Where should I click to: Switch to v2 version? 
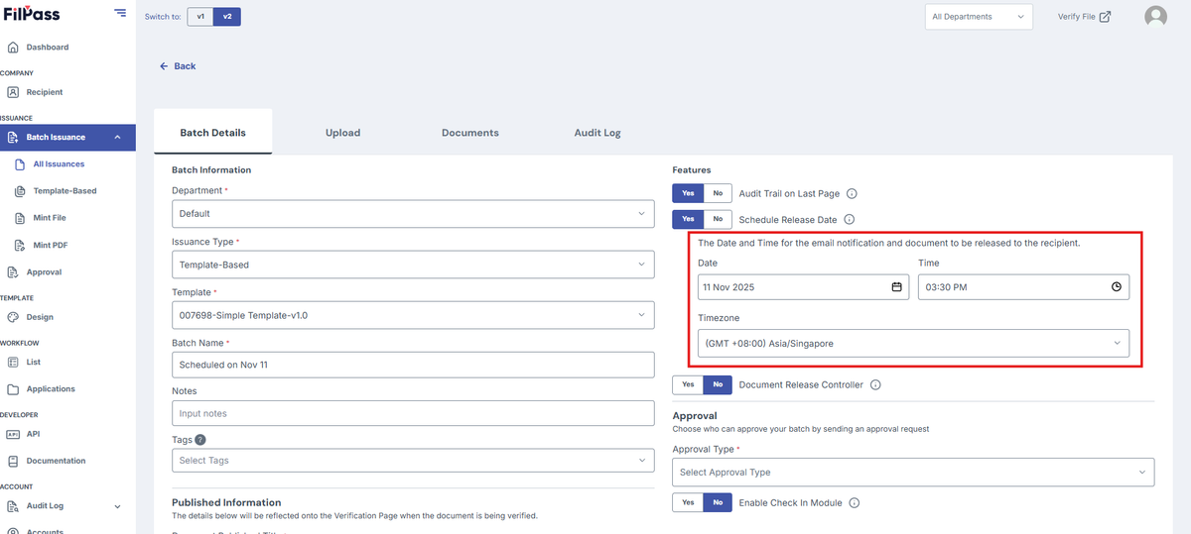pyautogui.click(x=226, y=17)
